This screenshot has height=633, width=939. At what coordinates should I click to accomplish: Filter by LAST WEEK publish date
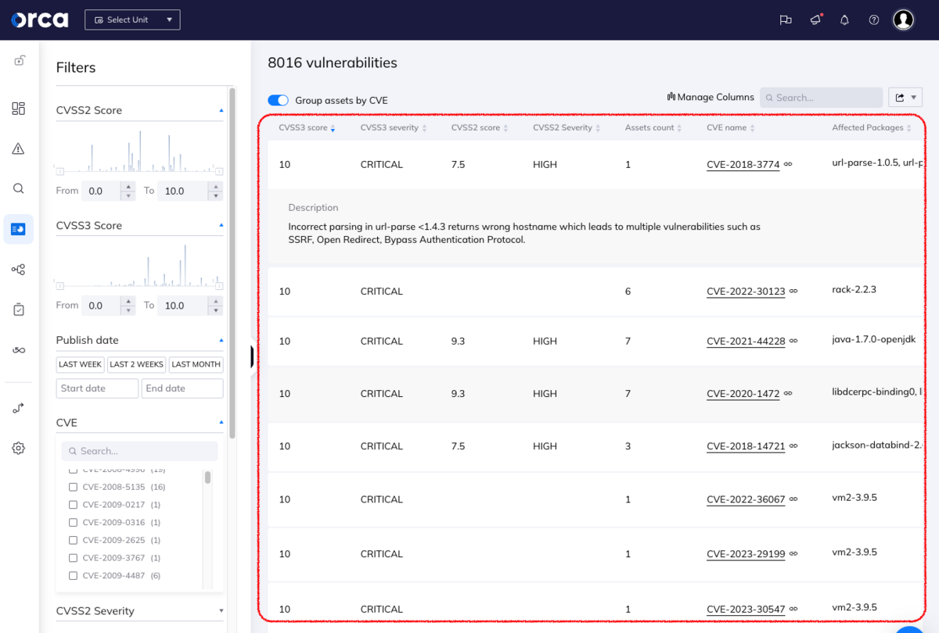80,364
